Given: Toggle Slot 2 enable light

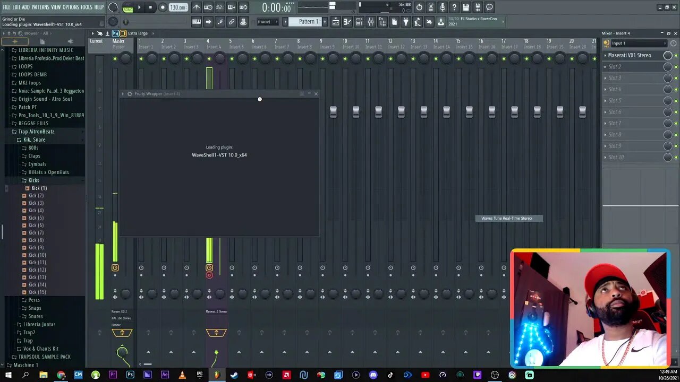Looking at the screenshot, I should click(676, 67).
